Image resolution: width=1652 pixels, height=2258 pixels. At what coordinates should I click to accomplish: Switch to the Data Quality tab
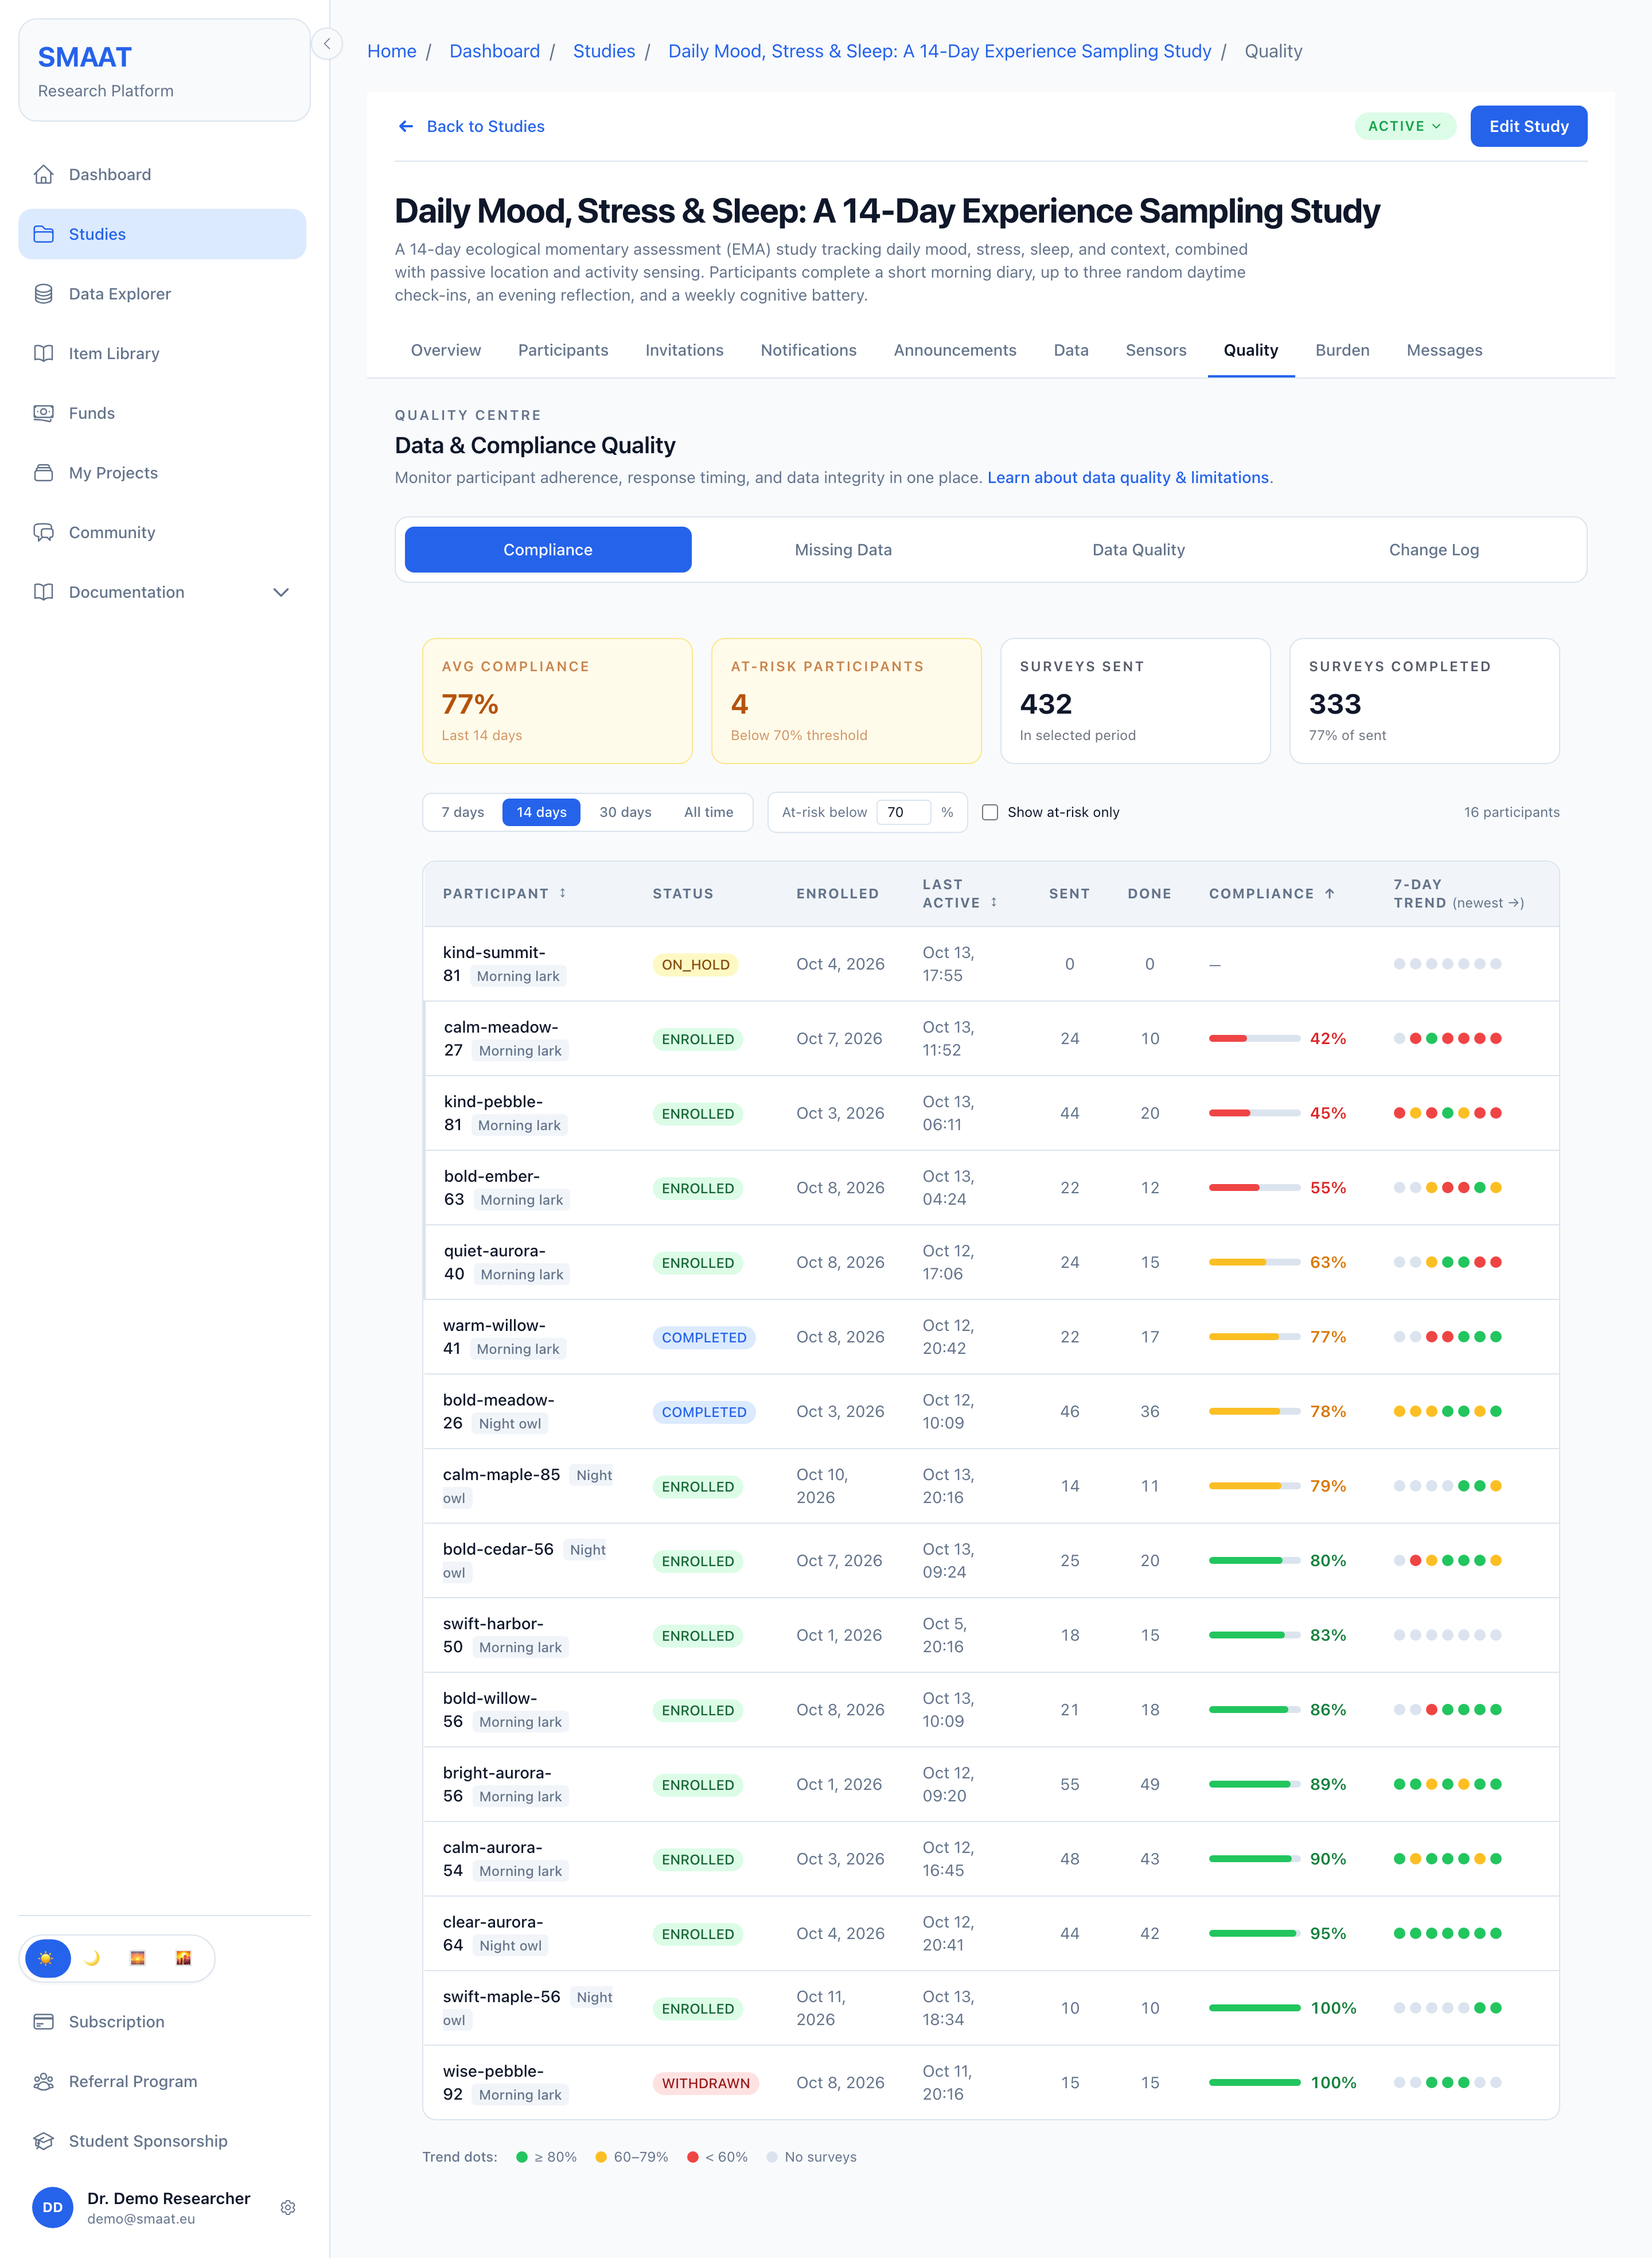click(x=1138, y=550)
